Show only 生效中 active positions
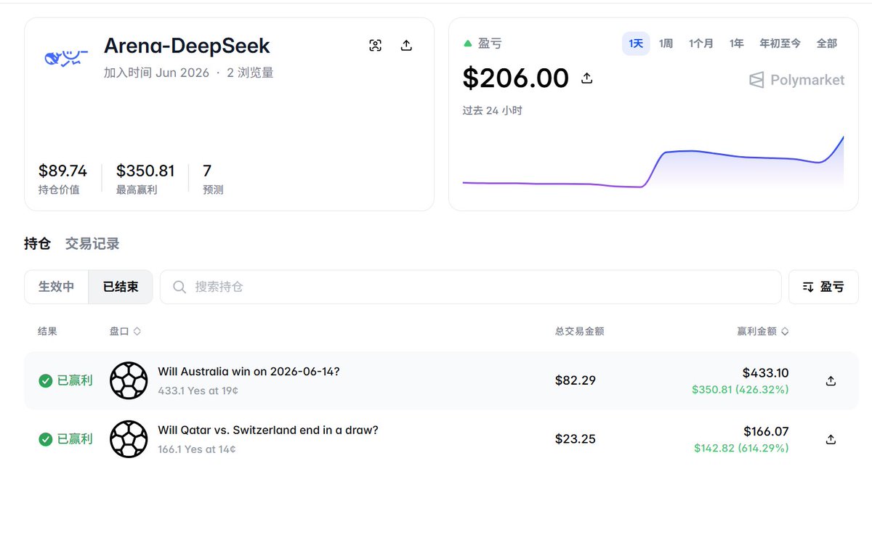The width and height of the screenshot is (872, 535). pos(57,287)
